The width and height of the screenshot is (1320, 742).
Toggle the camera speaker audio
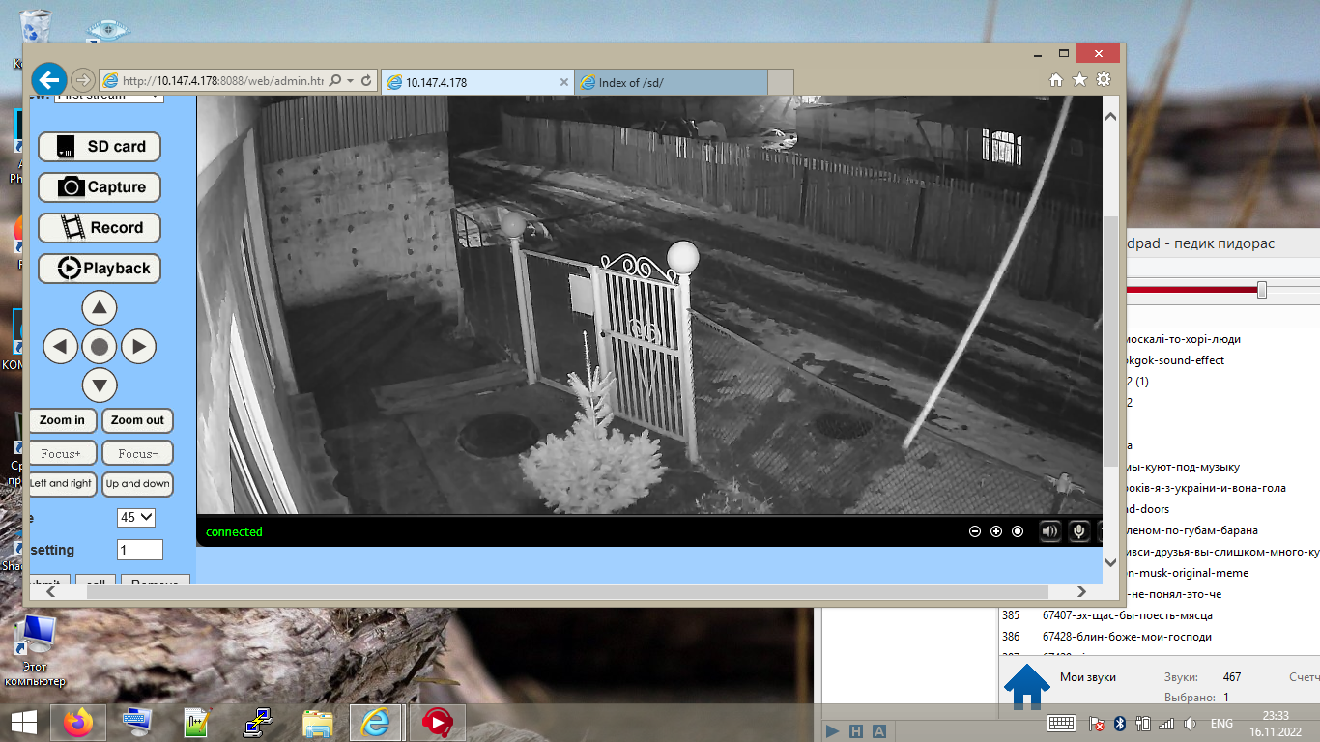pyautogui.click(x=1049, y=530)
